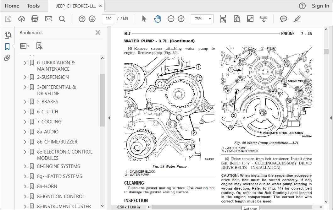Send file by email icon
333x210 pixels.
pos(49,19)
